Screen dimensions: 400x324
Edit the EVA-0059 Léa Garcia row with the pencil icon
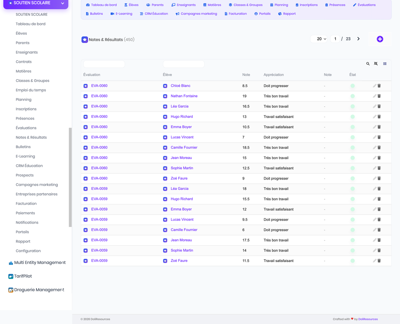(375, 189)
